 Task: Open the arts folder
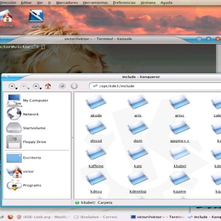point(138,106)
